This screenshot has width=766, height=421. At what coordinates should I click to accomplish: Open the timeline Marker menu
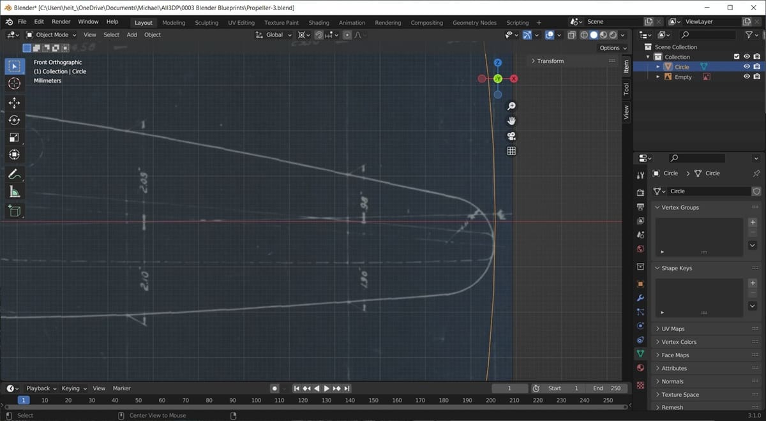click(x=121, y=388)
